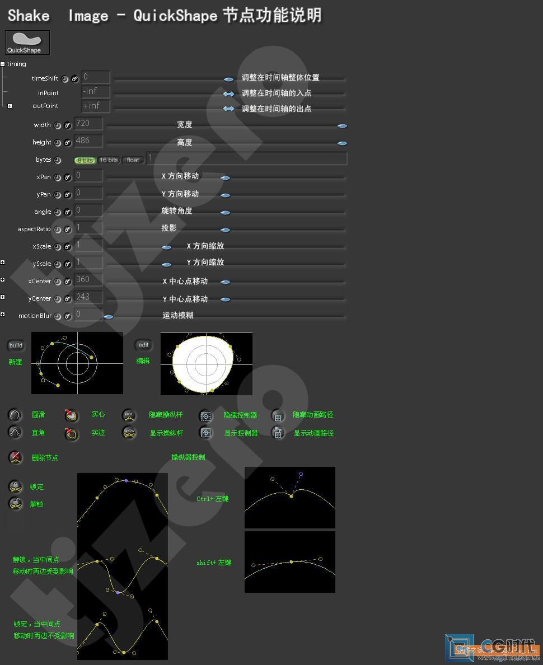The width and height of the screenshot is (543, 665).
Task: Click the Ctrl+左键 tangent example image
Action: coord(290,498)
